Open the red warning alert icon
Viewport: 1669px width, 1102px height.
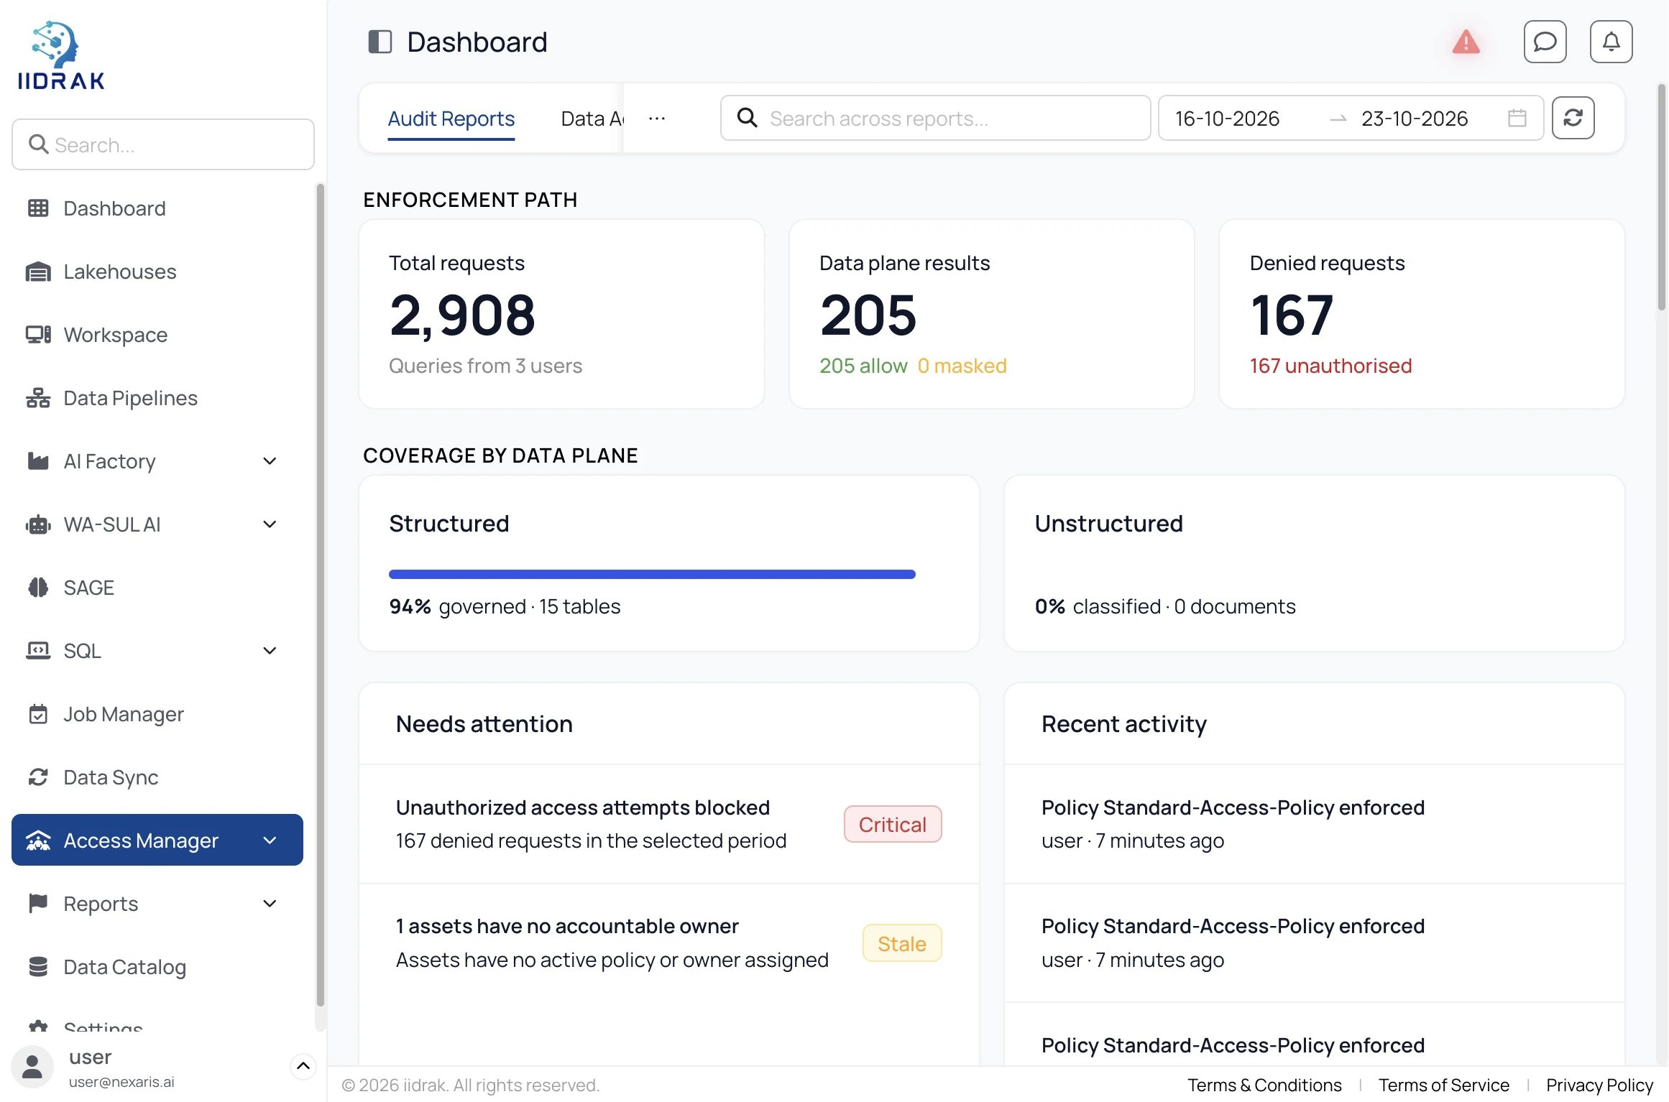(x=1466, y=42)
